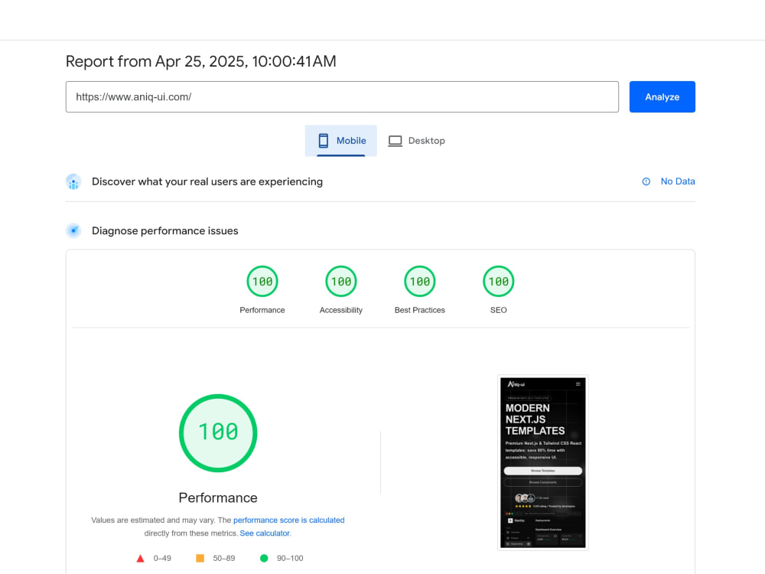Click the real users experience icon

click(x=73, y=181)
